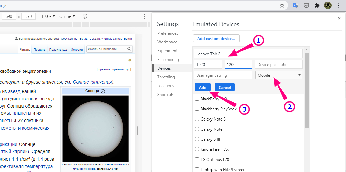This screenshot has width=346, height=172.
Task: Click the width field showing 1920
Action: [208, 65]
